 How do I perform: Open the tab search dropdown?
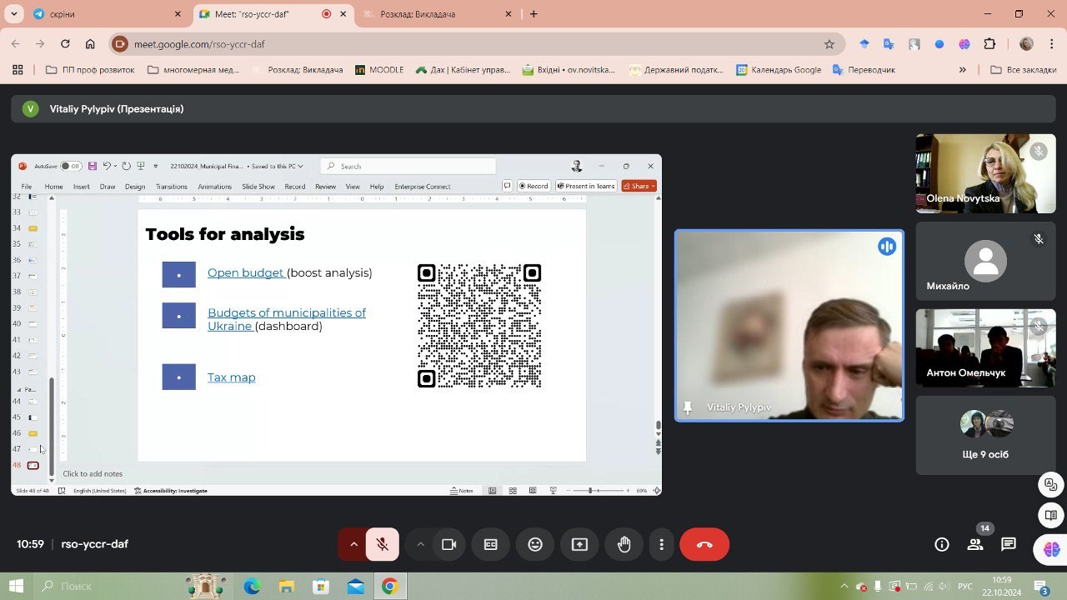click(x=14, y=13)
